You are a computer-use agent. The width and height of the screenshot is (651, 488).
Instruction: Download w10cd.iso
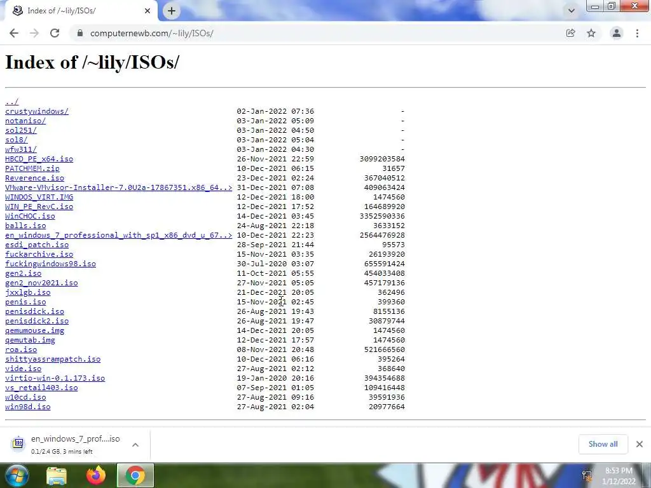point(25,398)
